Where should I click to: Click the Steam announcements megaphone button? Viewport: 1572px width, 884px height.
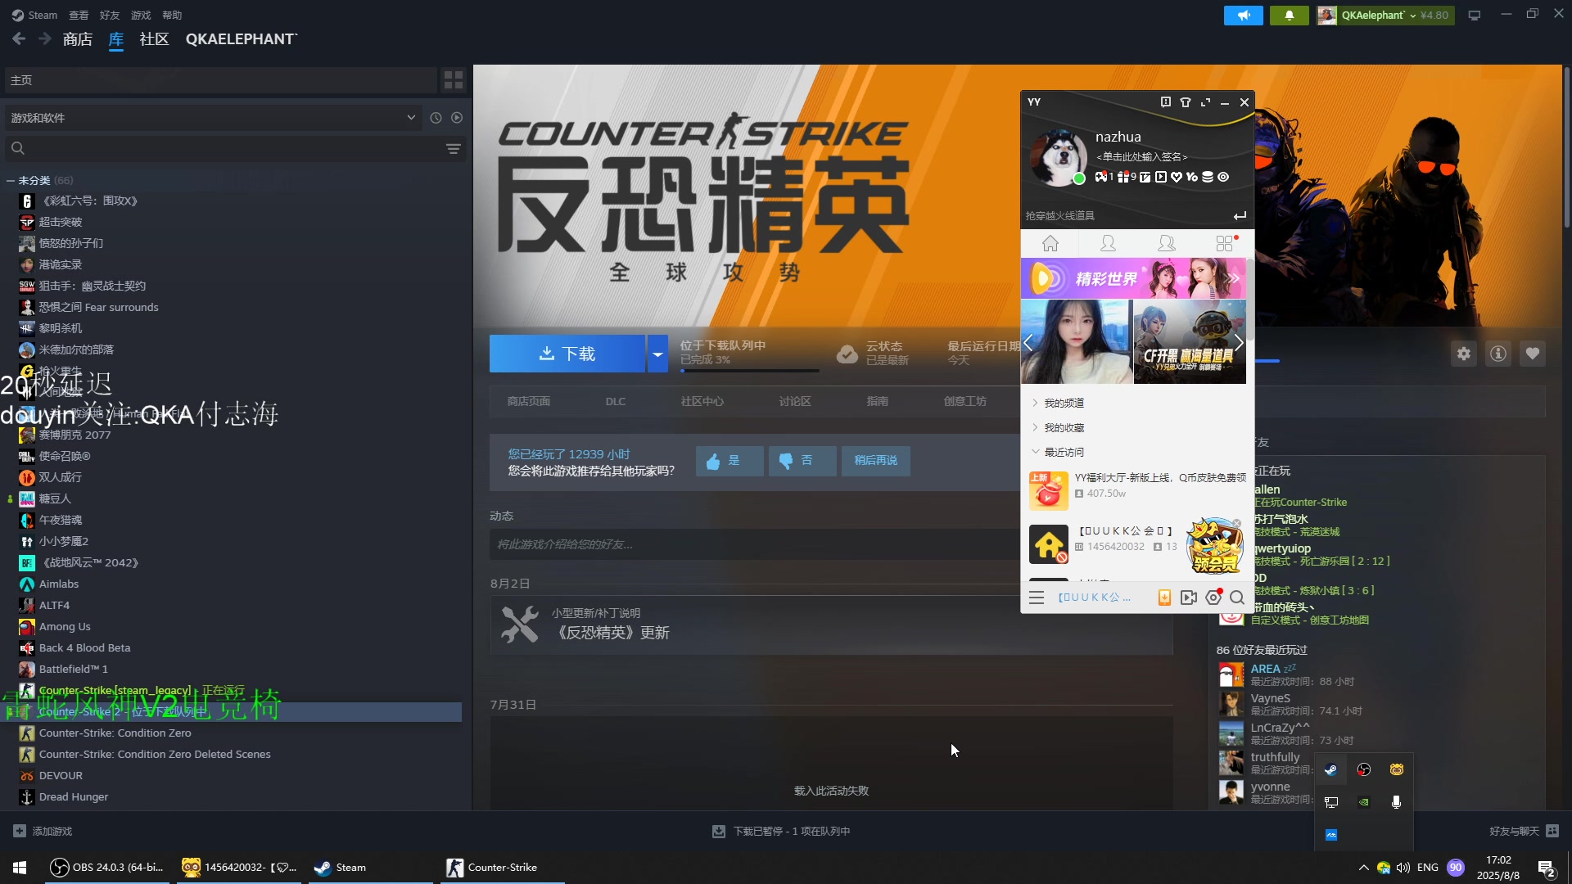[x=1244, y=16]
